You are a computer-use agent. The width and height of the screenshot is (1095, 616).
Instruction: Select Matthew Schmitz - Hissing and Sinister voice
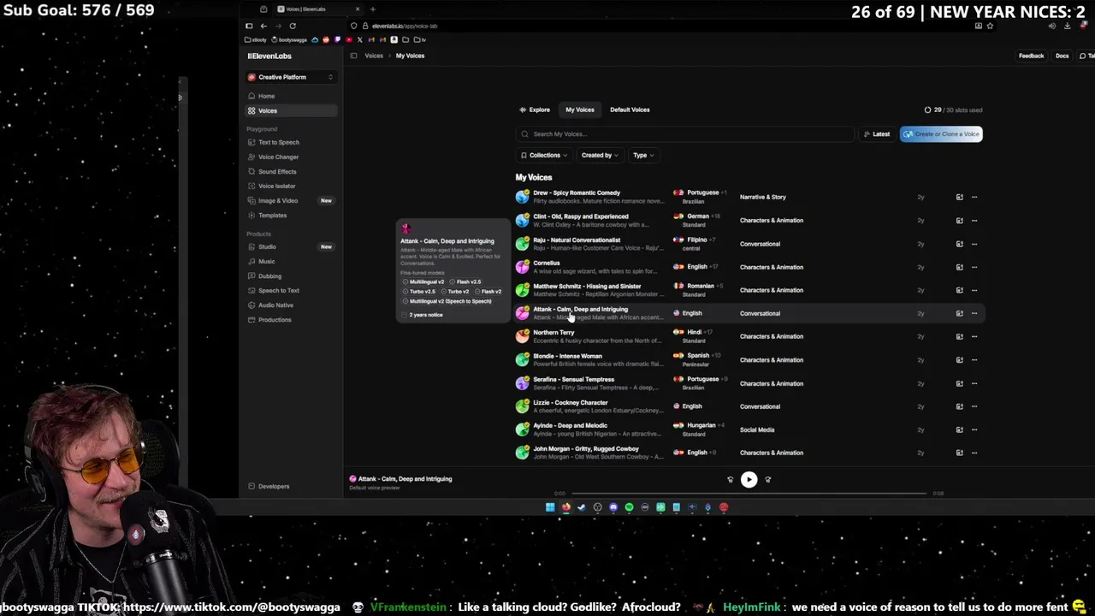(x=749, y=290)
